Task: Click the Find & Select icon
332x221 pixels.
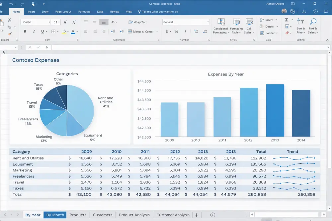Action: 313,27
